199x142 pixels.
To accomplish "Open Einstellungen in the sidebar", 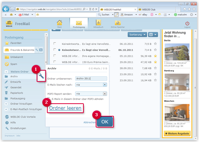I will click(16, 128).
